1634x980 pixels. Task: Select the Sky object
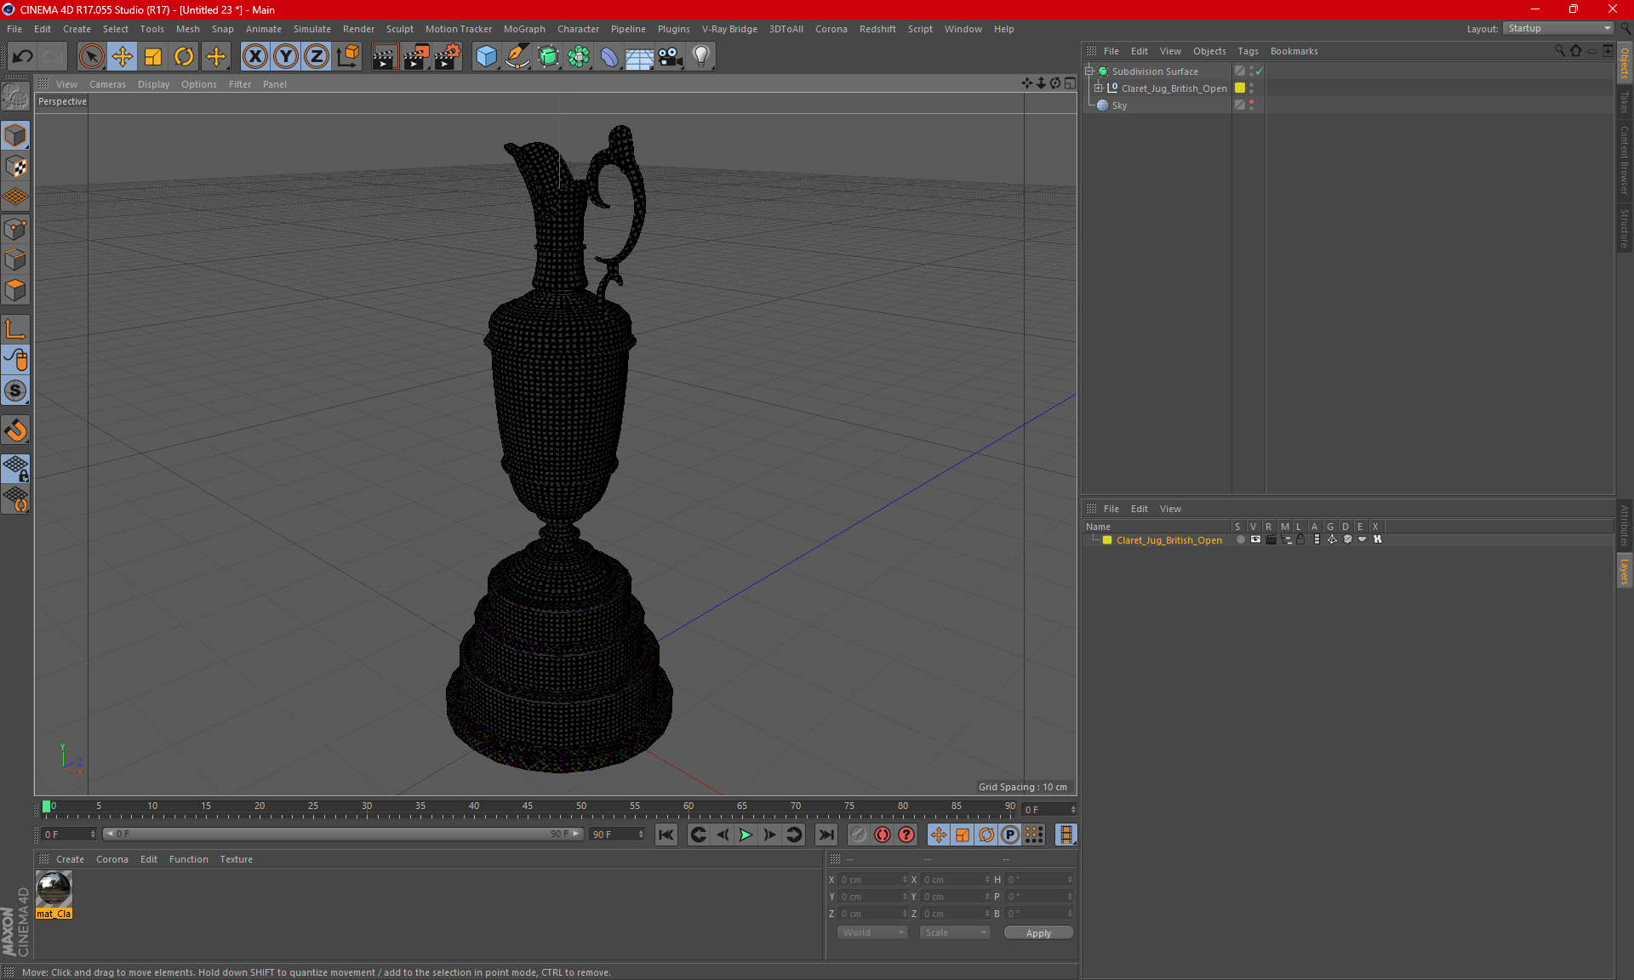(x=1119, y=105)
